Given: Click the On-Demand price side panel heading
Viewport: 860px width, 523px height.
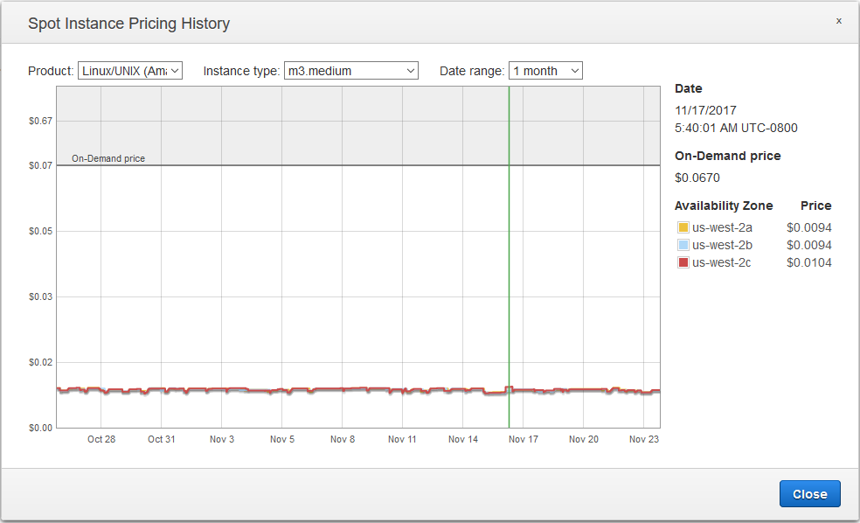Looking at the screenshot, I should pyautogui.click(x=728, y=156).
